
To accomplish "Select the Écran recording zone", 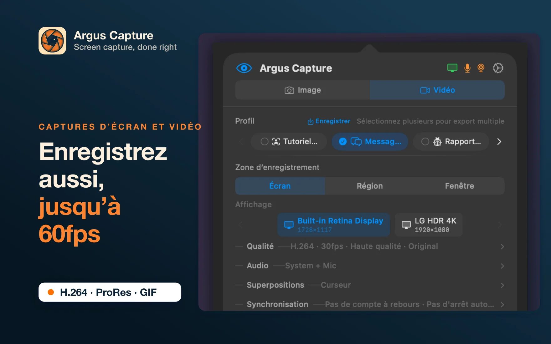I will point(280,186).
